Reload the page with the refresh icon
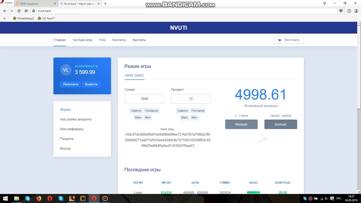Viewport: 361px width, 203px height. [19, 11]
